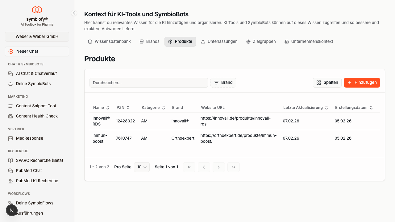Open the Spalten column selector
This screenshot has width=395, height=222.
327,83
